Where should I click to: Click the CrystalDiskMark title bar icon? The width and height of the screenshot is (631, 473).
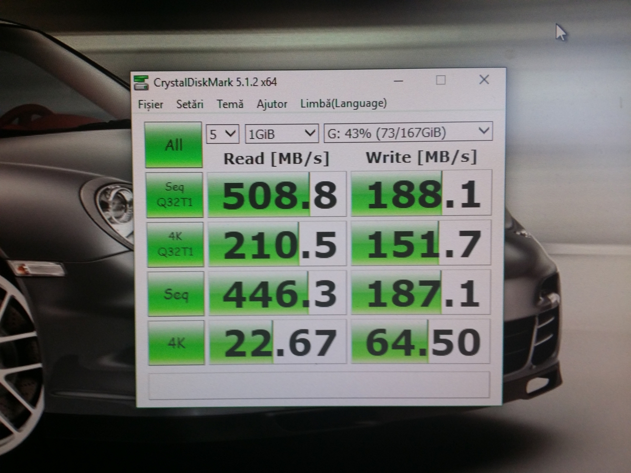[x=141, y=82]
